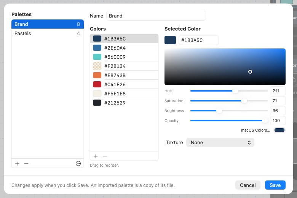This screenshot has width=297, height=198.
Task: Click the Hue value field 211
Action: (x=278, y=91)
